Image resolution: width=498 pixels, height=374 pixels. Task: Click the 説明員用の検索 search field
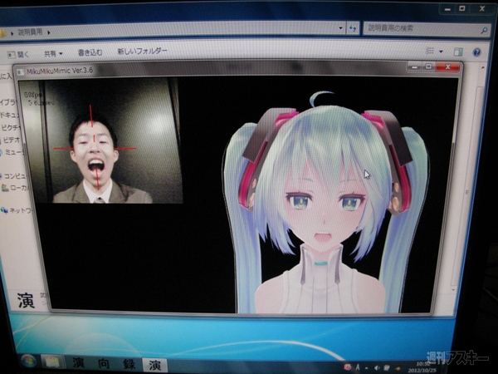[x=426, y=29]
